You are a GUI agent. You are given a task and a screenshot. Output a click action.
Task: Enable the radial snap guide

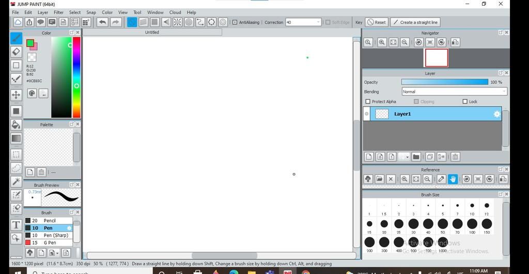click(x=178, y=22)
